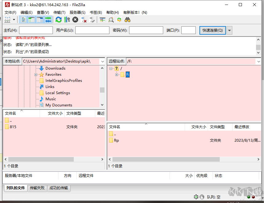The height and width of the screenshot is (203, 264).
Task: Open the Site Manager dropdown arrow
Action: click(x=14, y=19)
